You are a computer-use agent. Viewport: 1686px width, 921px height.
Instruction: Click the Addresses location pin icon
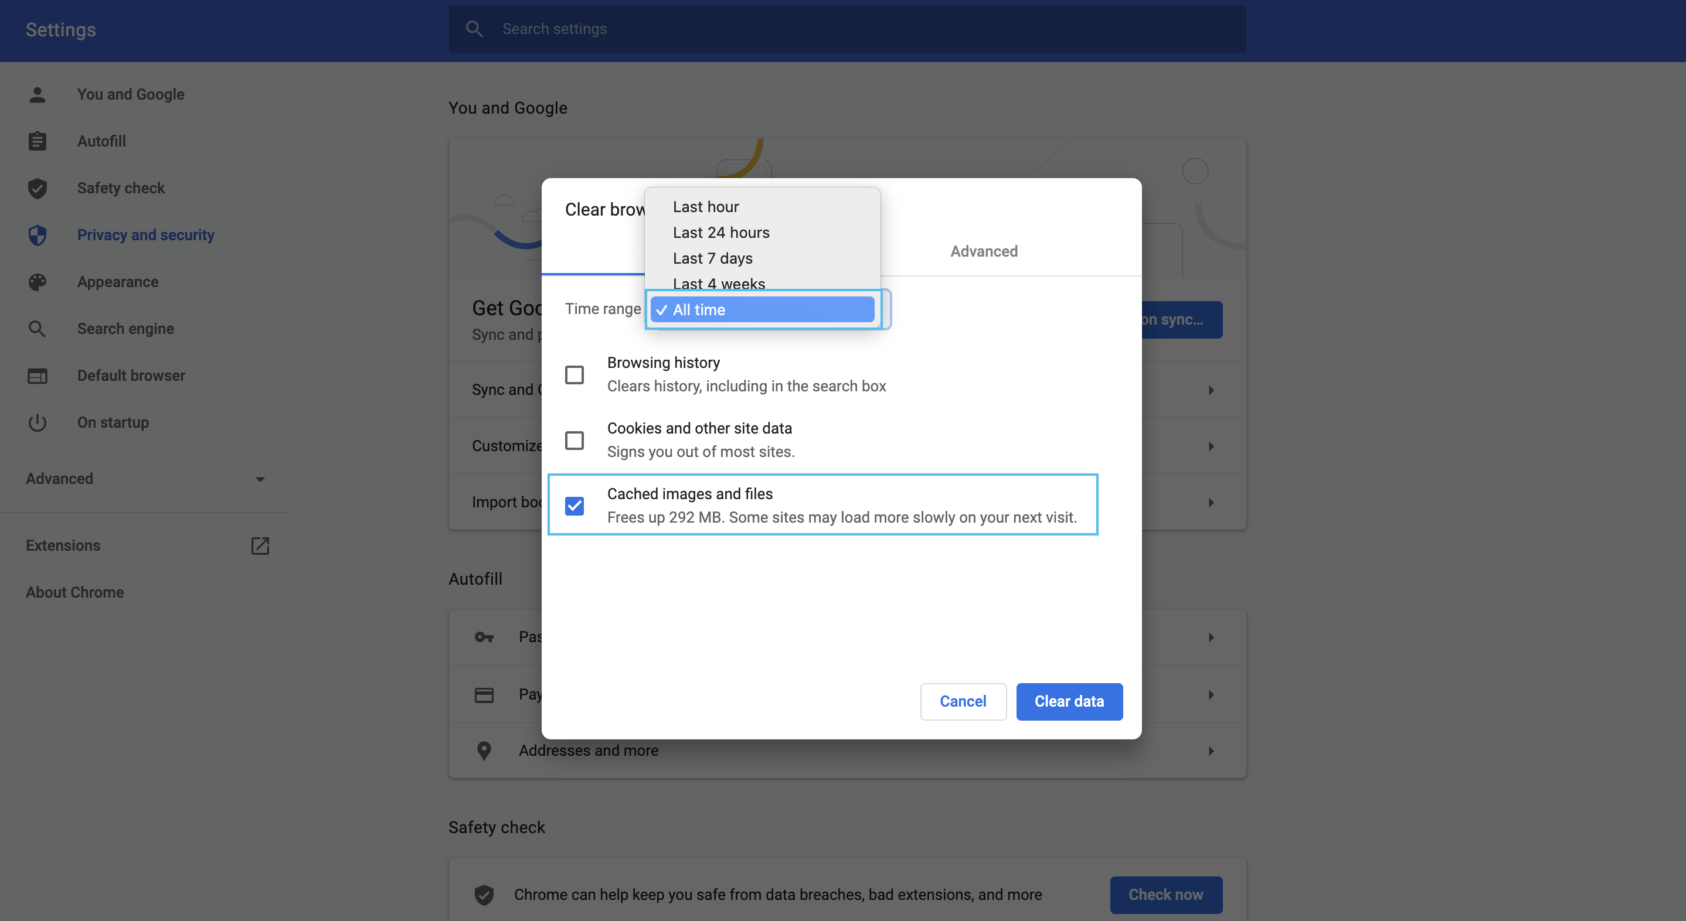pyautogui.click(x=484, y=751)
